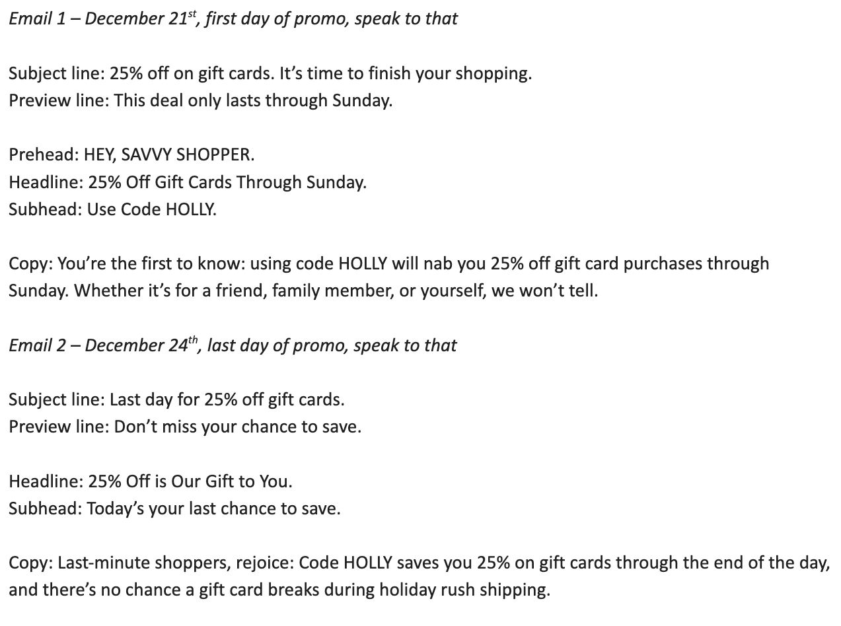Click the 'Use Code HOLLY.' subhead
This screenshot has width=841, height=626.
pos(151,209)
